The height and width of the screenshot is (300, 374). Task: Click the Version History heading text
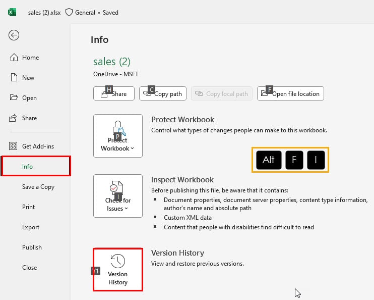pyautogui.click(x=177, y=253)
